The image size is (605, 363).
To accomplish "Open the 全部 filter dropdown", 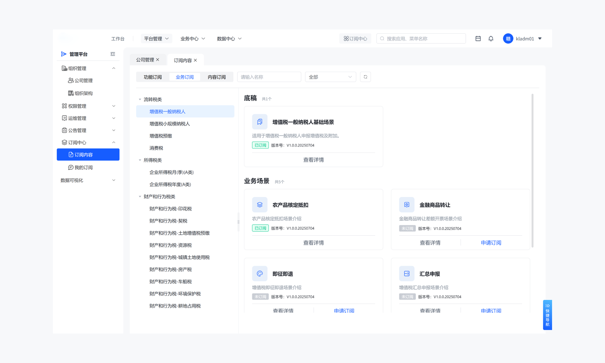I will tap(330, 77).
